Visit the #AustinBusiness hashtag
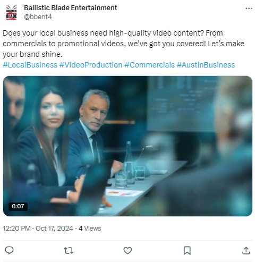 pyautogui.click(x=206, y=65)
